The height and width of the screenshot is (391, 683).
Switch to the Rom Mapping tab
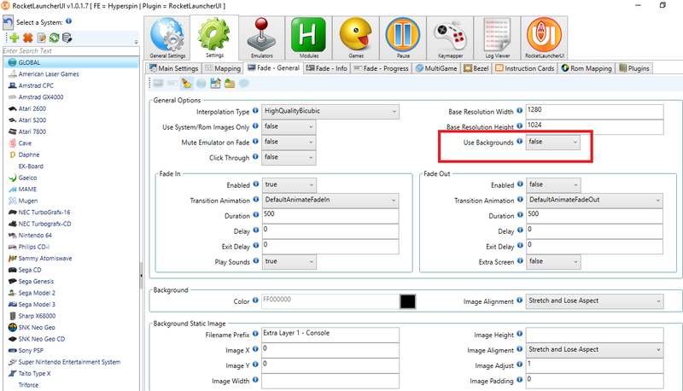click(x=587, y=67)
